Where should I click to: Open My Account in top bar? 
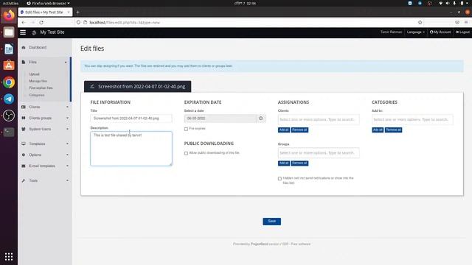440,32
